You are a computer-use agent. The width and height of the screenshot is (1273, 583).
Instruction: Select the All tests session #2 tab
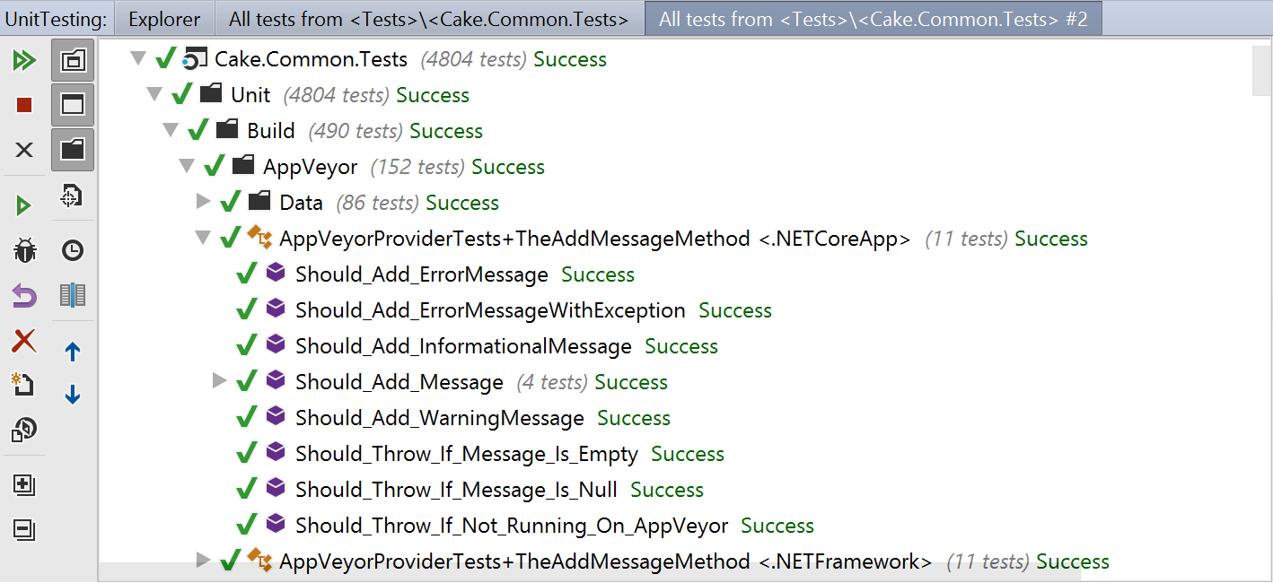pyautogui.click(x=874, y=19)
